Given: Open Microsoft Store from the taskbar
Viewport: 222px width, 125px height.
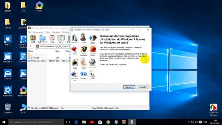Looking at the screenshot, I should [100, 122].
